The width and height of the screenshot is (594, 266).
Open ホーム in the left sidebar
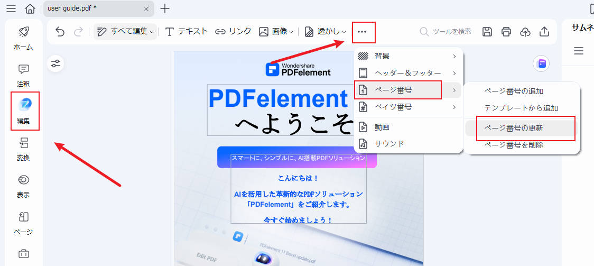click(23, 39)
